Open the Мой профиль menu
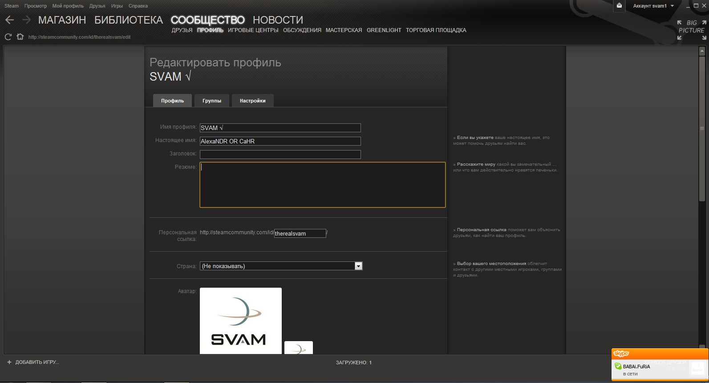The width and height of the screenshot is (709, 383). (68, 6)
